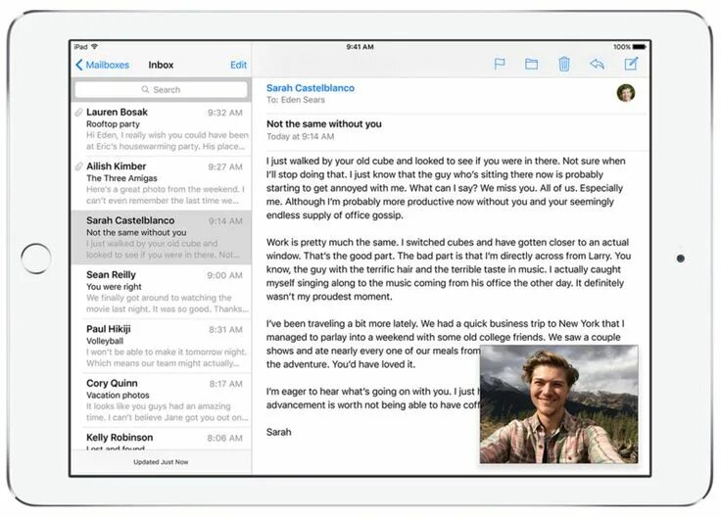Open Ailish Kimber's The Three Amigas email
Image resolution: width=721 pixels, height=518 pixels.
pos(161,183)
